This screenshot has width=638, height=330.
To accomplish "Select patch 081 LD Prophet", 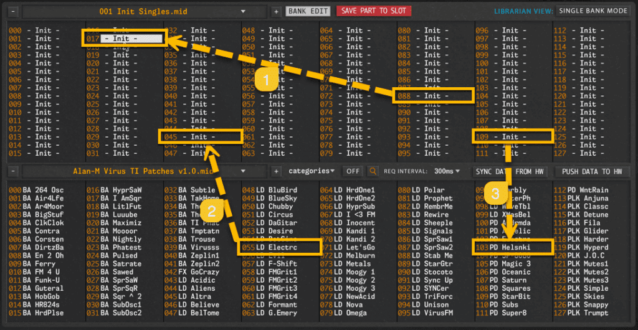I will tap(425, 199).
